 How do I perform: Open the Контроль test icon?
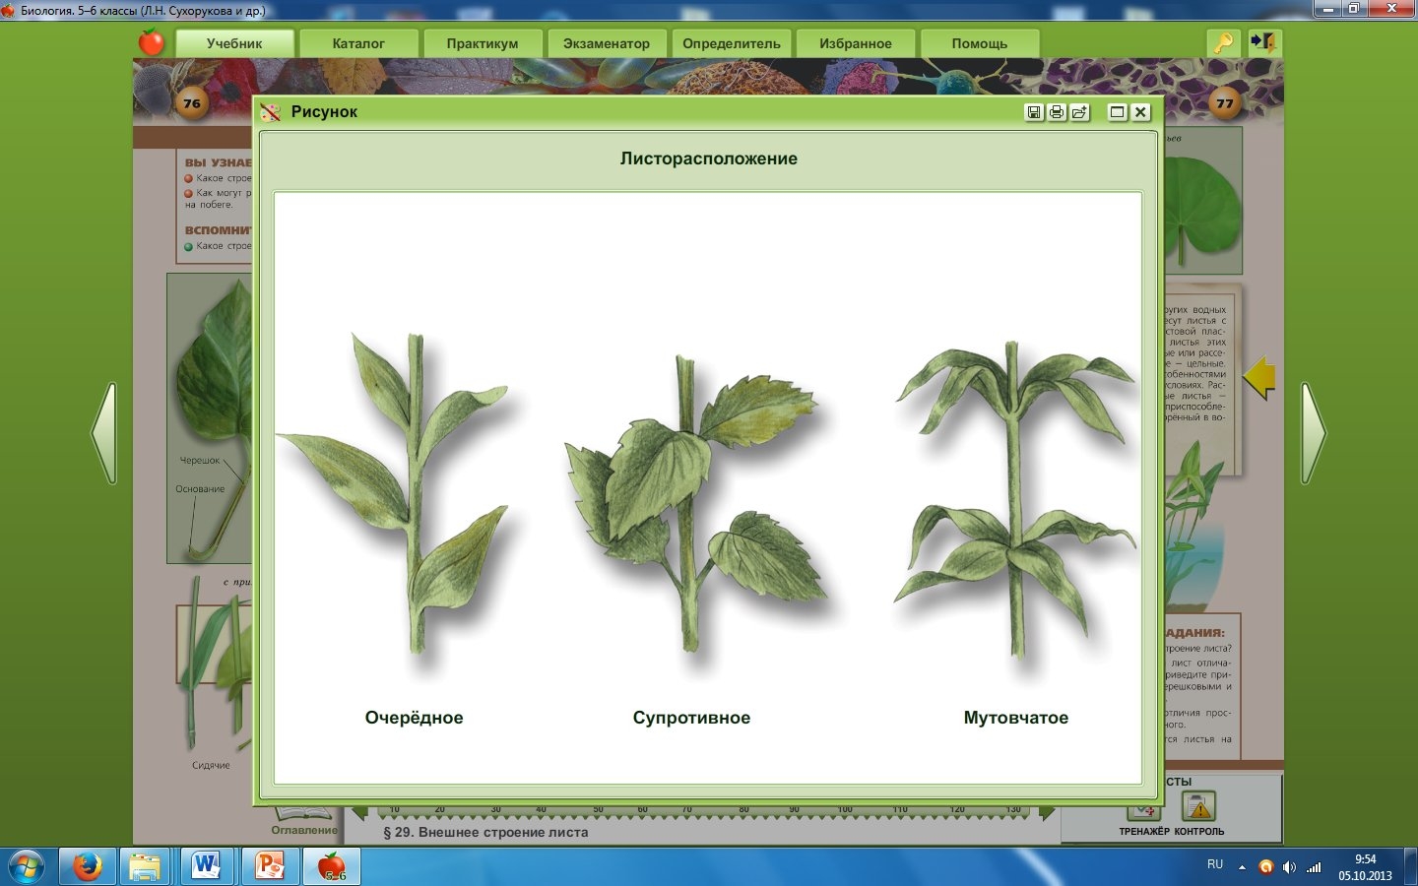pos(1198,809)
